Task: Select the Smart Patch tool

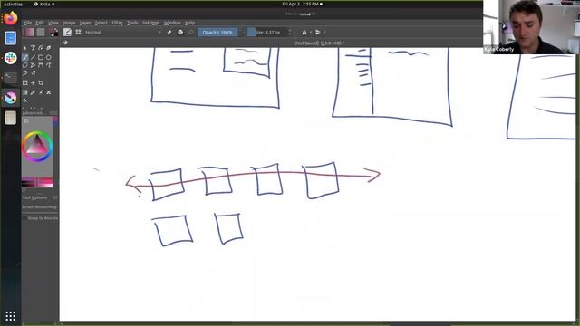Action: coord(48,92)
